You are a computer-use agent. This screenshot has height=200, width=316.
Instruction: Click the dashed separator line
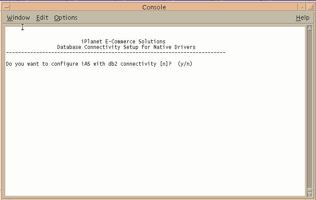pyautogui.click(x=116, y=53)
